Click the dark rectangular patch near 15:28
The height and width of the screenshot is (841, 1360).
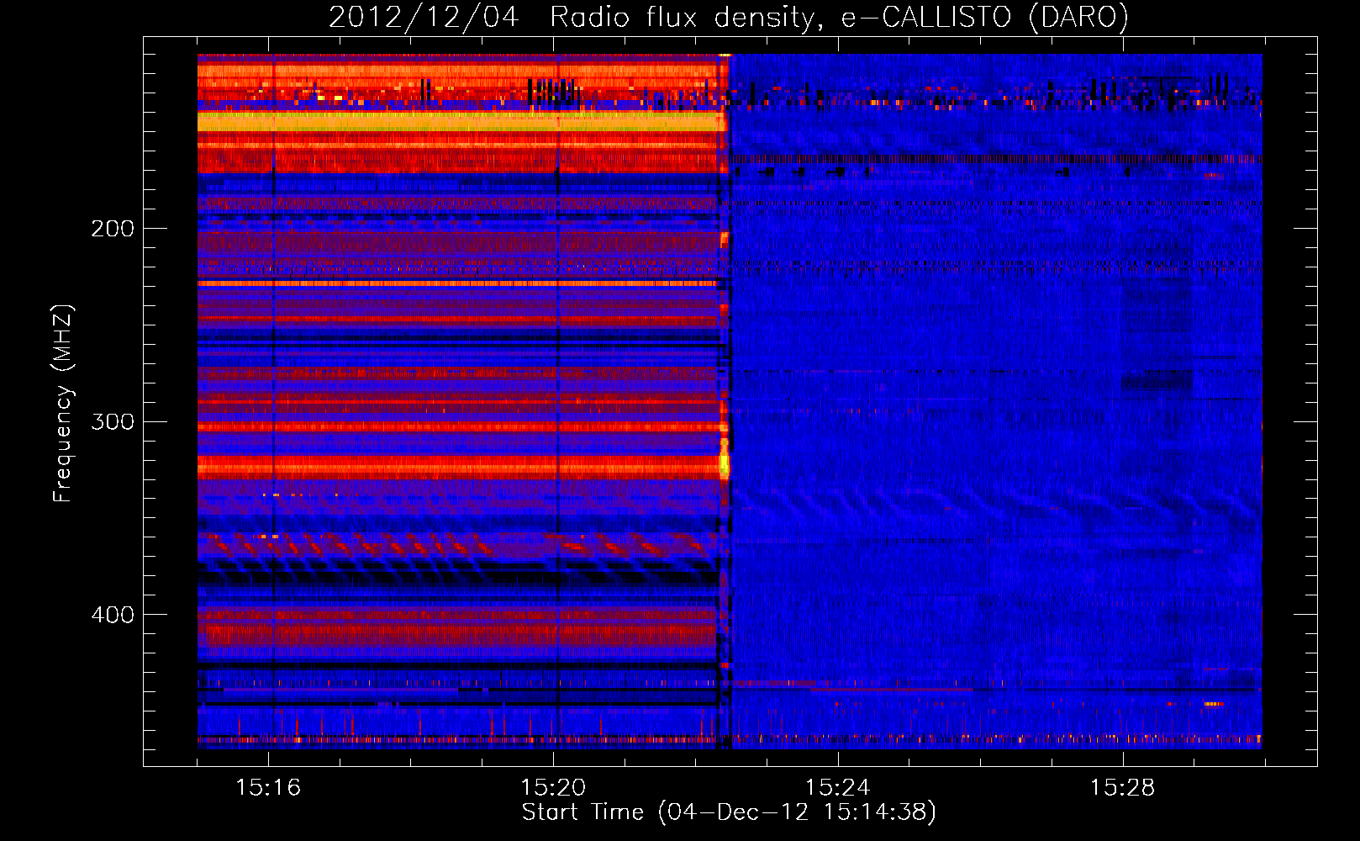[1157, 383]
